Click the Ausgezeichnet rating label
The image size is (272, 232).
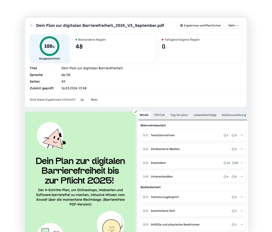point(49,59)
